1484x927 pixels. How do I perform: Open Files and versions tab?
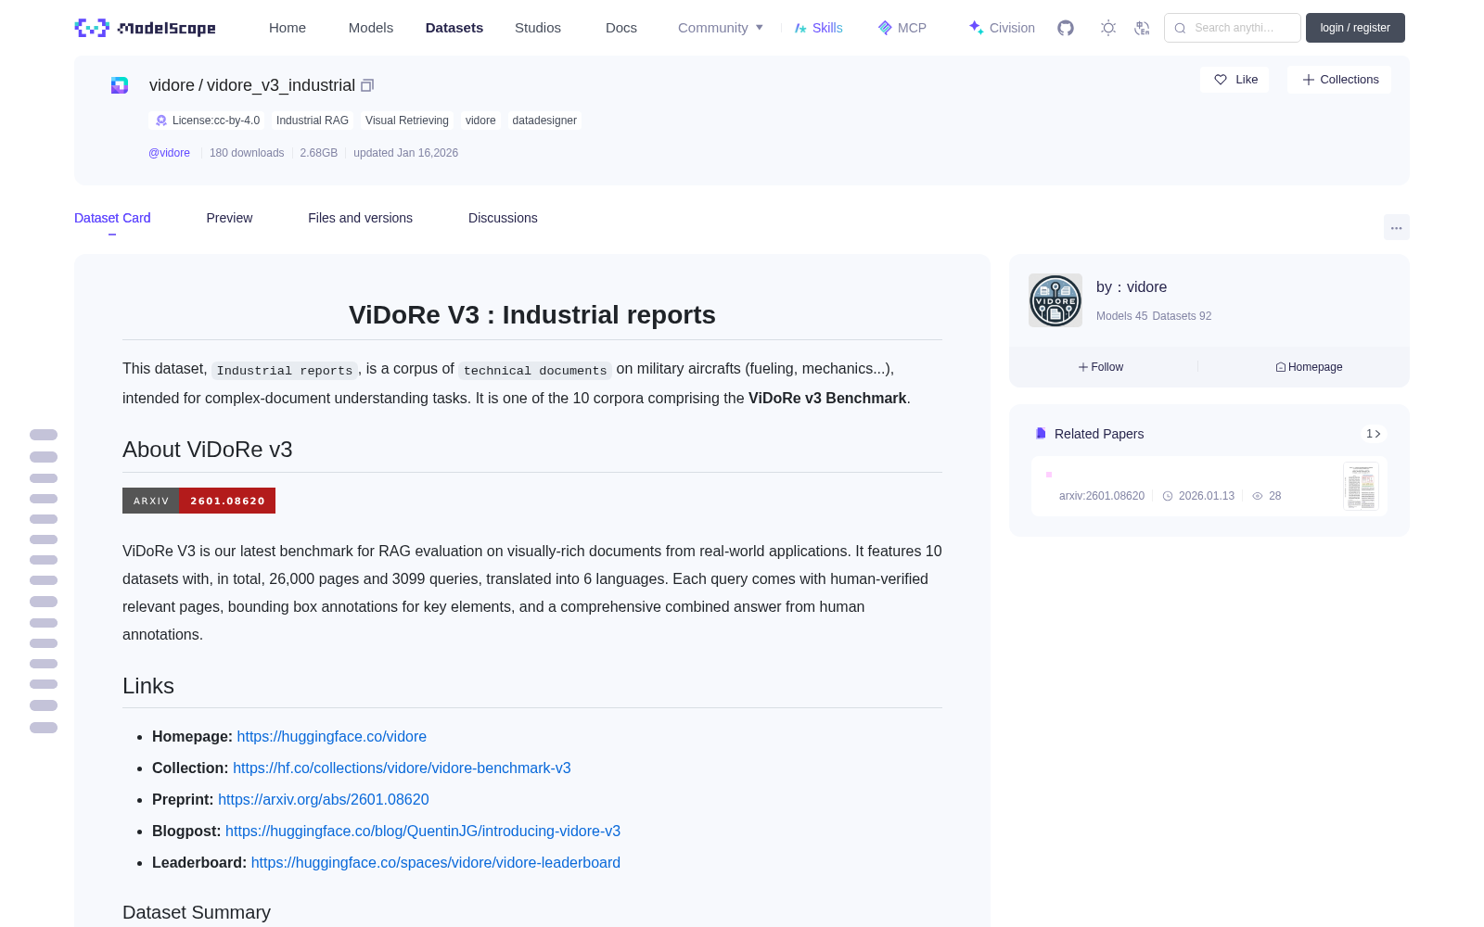tap(360, 218)
